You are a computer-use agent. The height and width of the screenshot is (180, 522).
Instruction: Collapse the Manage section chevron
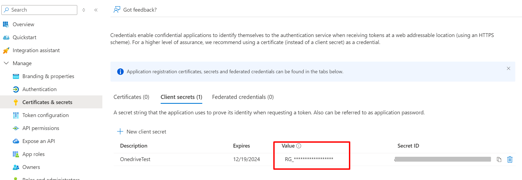pos(6,63)
